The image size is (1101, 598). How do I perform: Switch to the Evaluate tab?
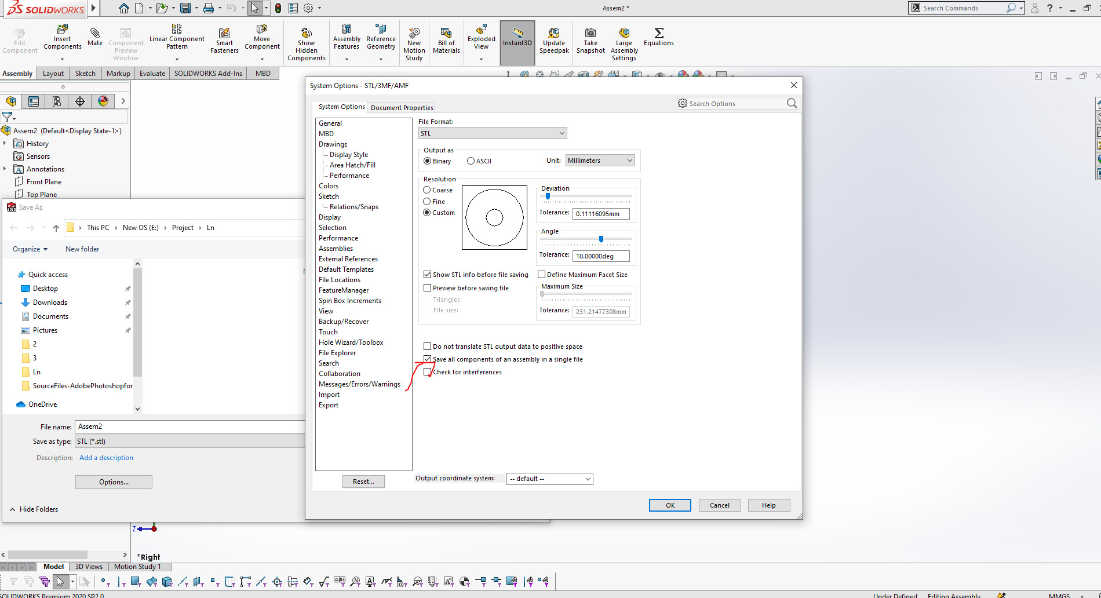pos(152,74)
